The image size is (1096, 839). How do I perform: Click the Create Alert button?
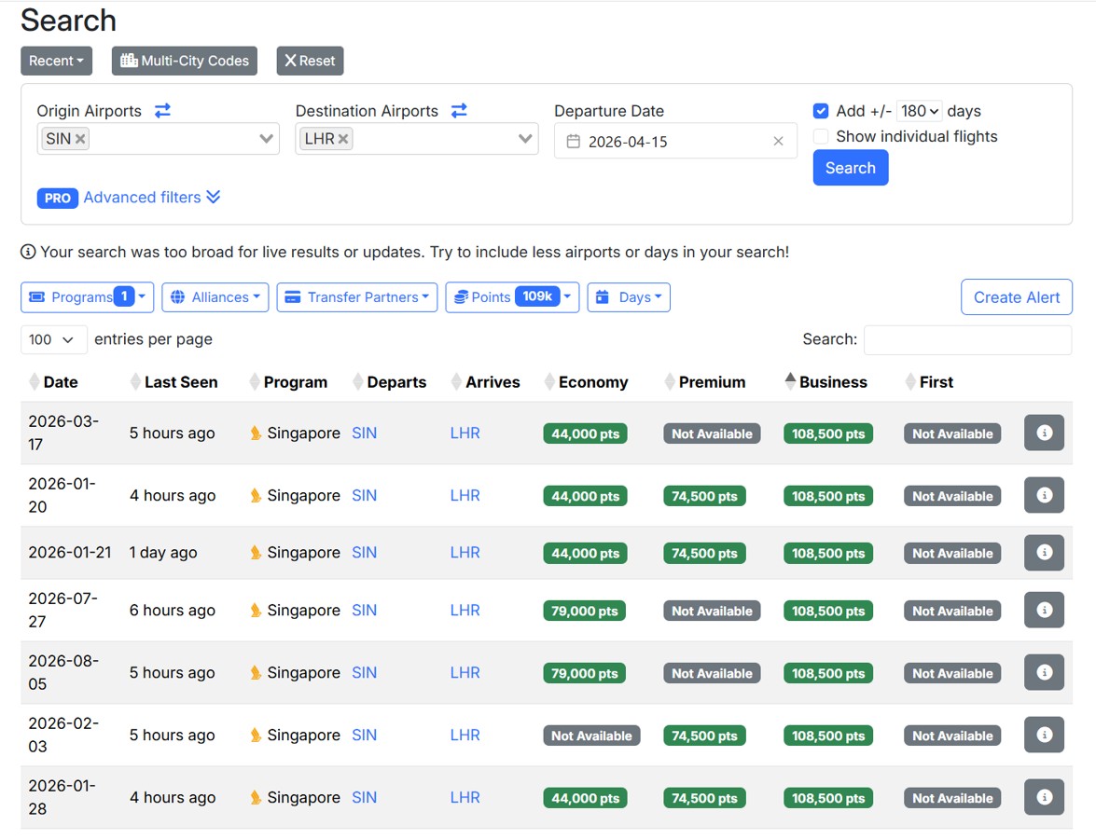[x=1016, y=297]
